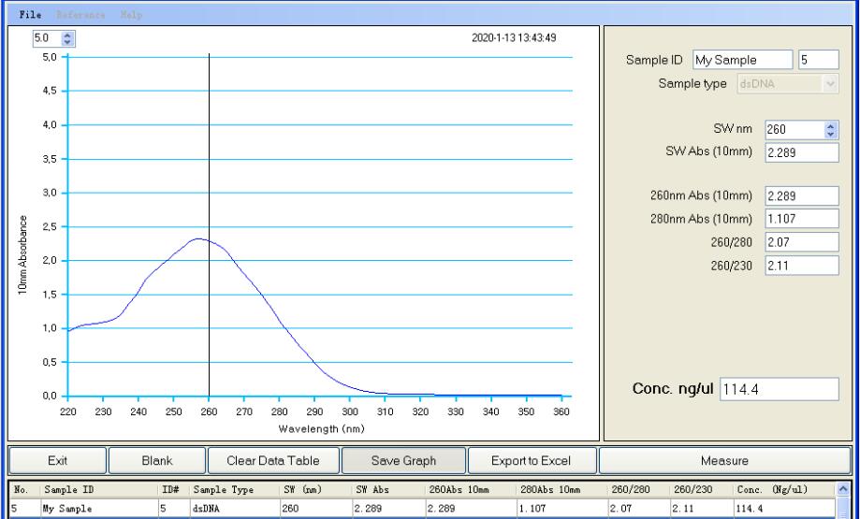
Task: Click the 'Sample Type' column header
Action: 235,489
